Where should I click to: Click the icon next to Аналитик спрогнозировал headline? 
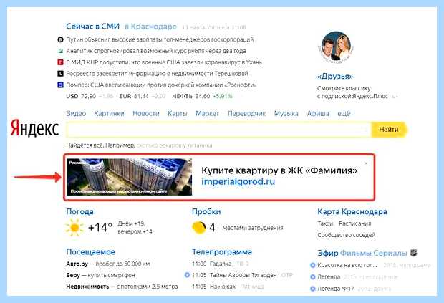[x=60, y=51]
